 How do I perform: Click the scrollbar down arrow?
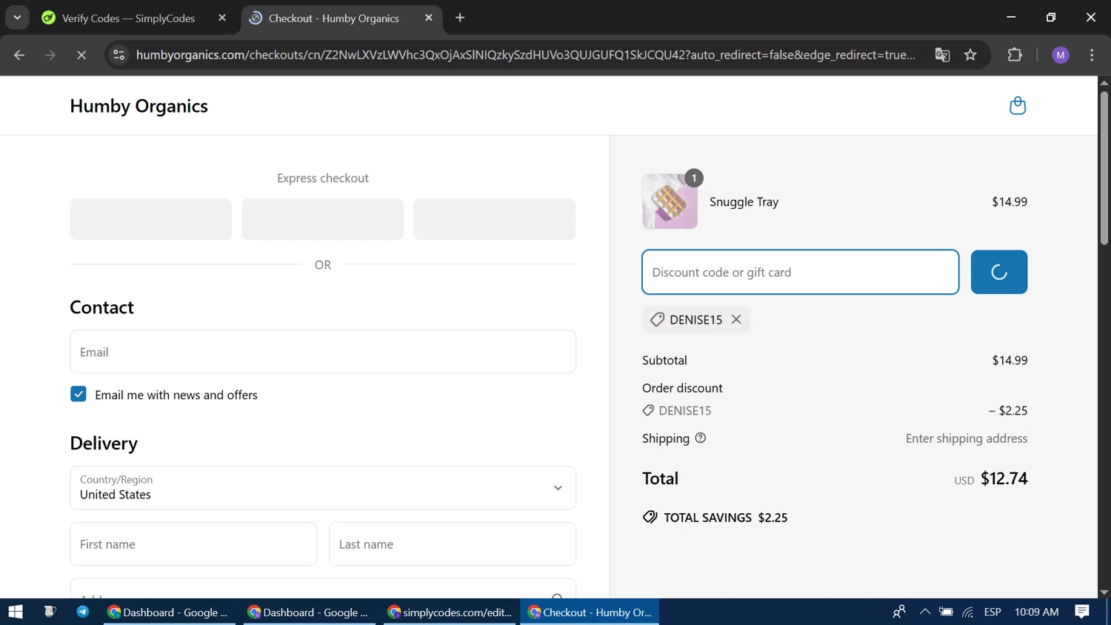[x=1104, y=592]
